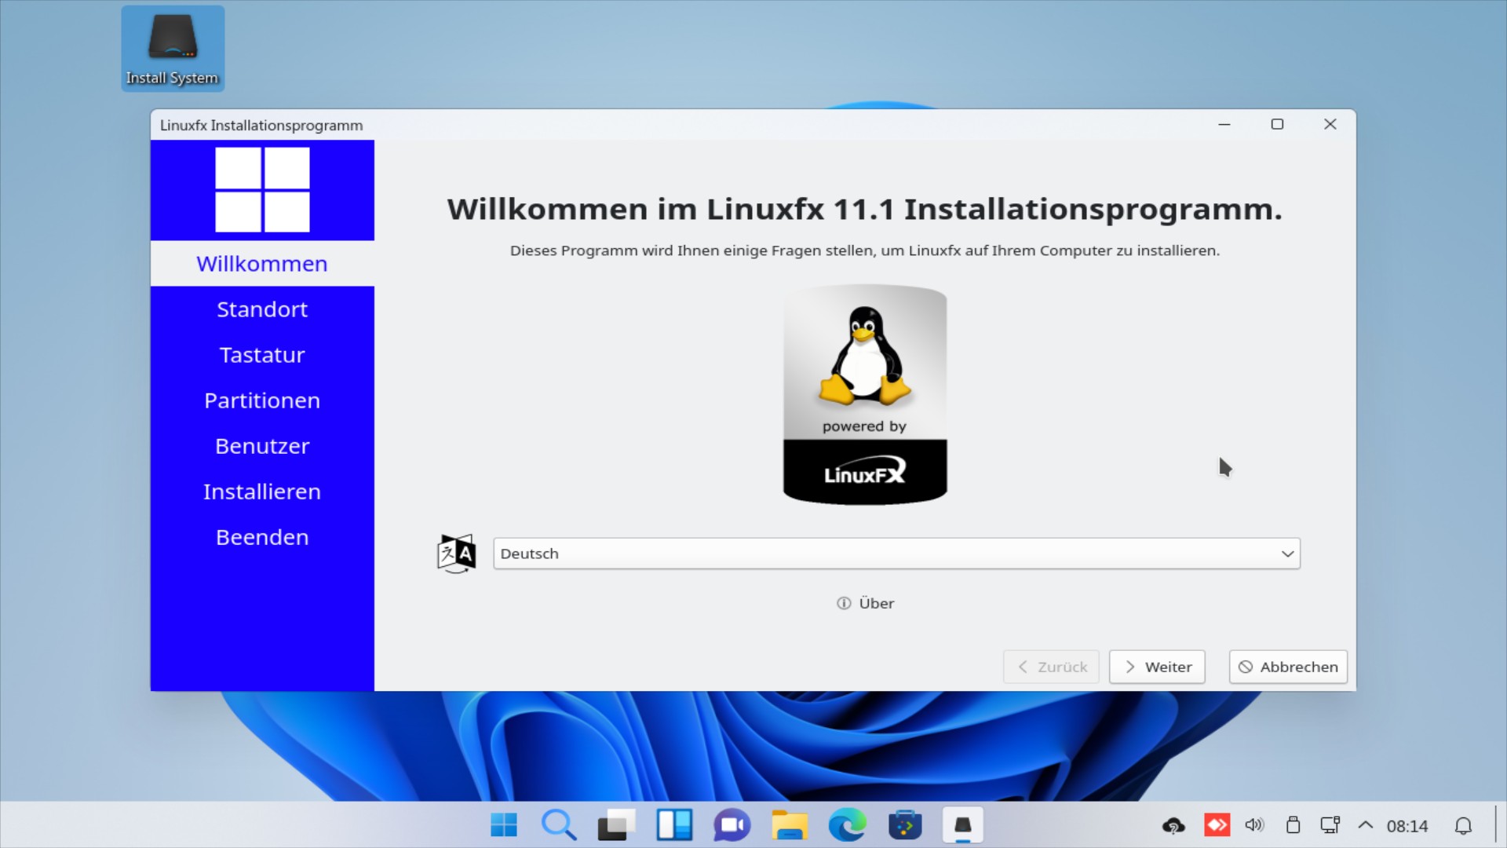This screenshot has height=848, width=1507.
Task: Open AnyDesk from the system tray
Action: 1217,825
